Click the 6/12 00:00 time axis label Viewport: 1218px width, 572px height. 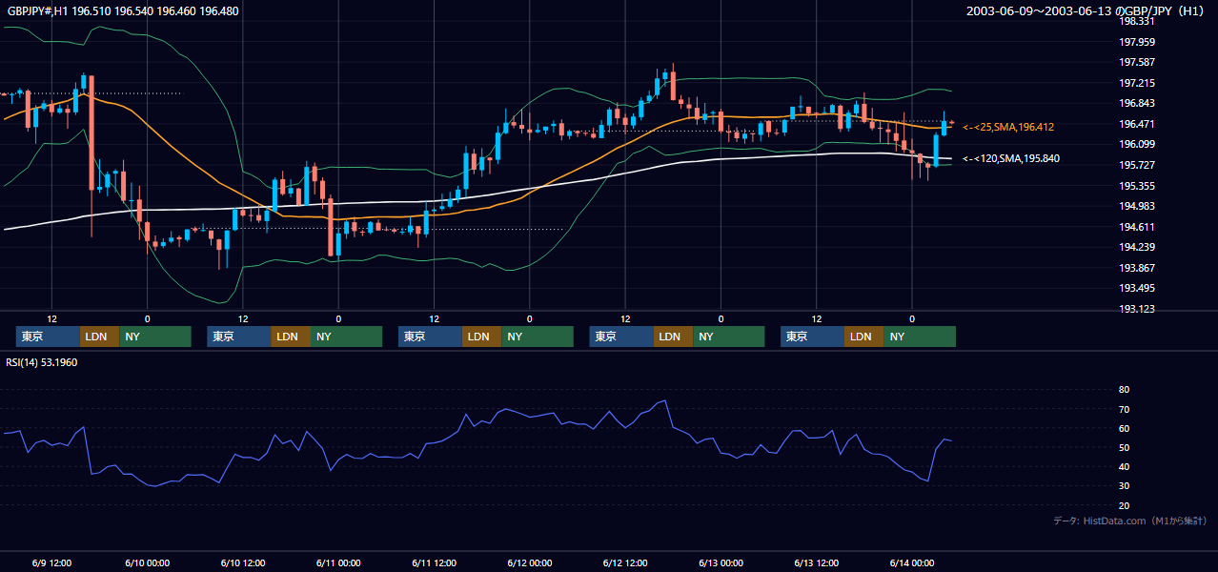[x=529, y=562]
